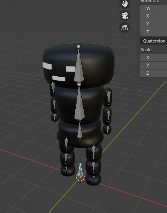Click the Scale Z value field

pos(154,74)
